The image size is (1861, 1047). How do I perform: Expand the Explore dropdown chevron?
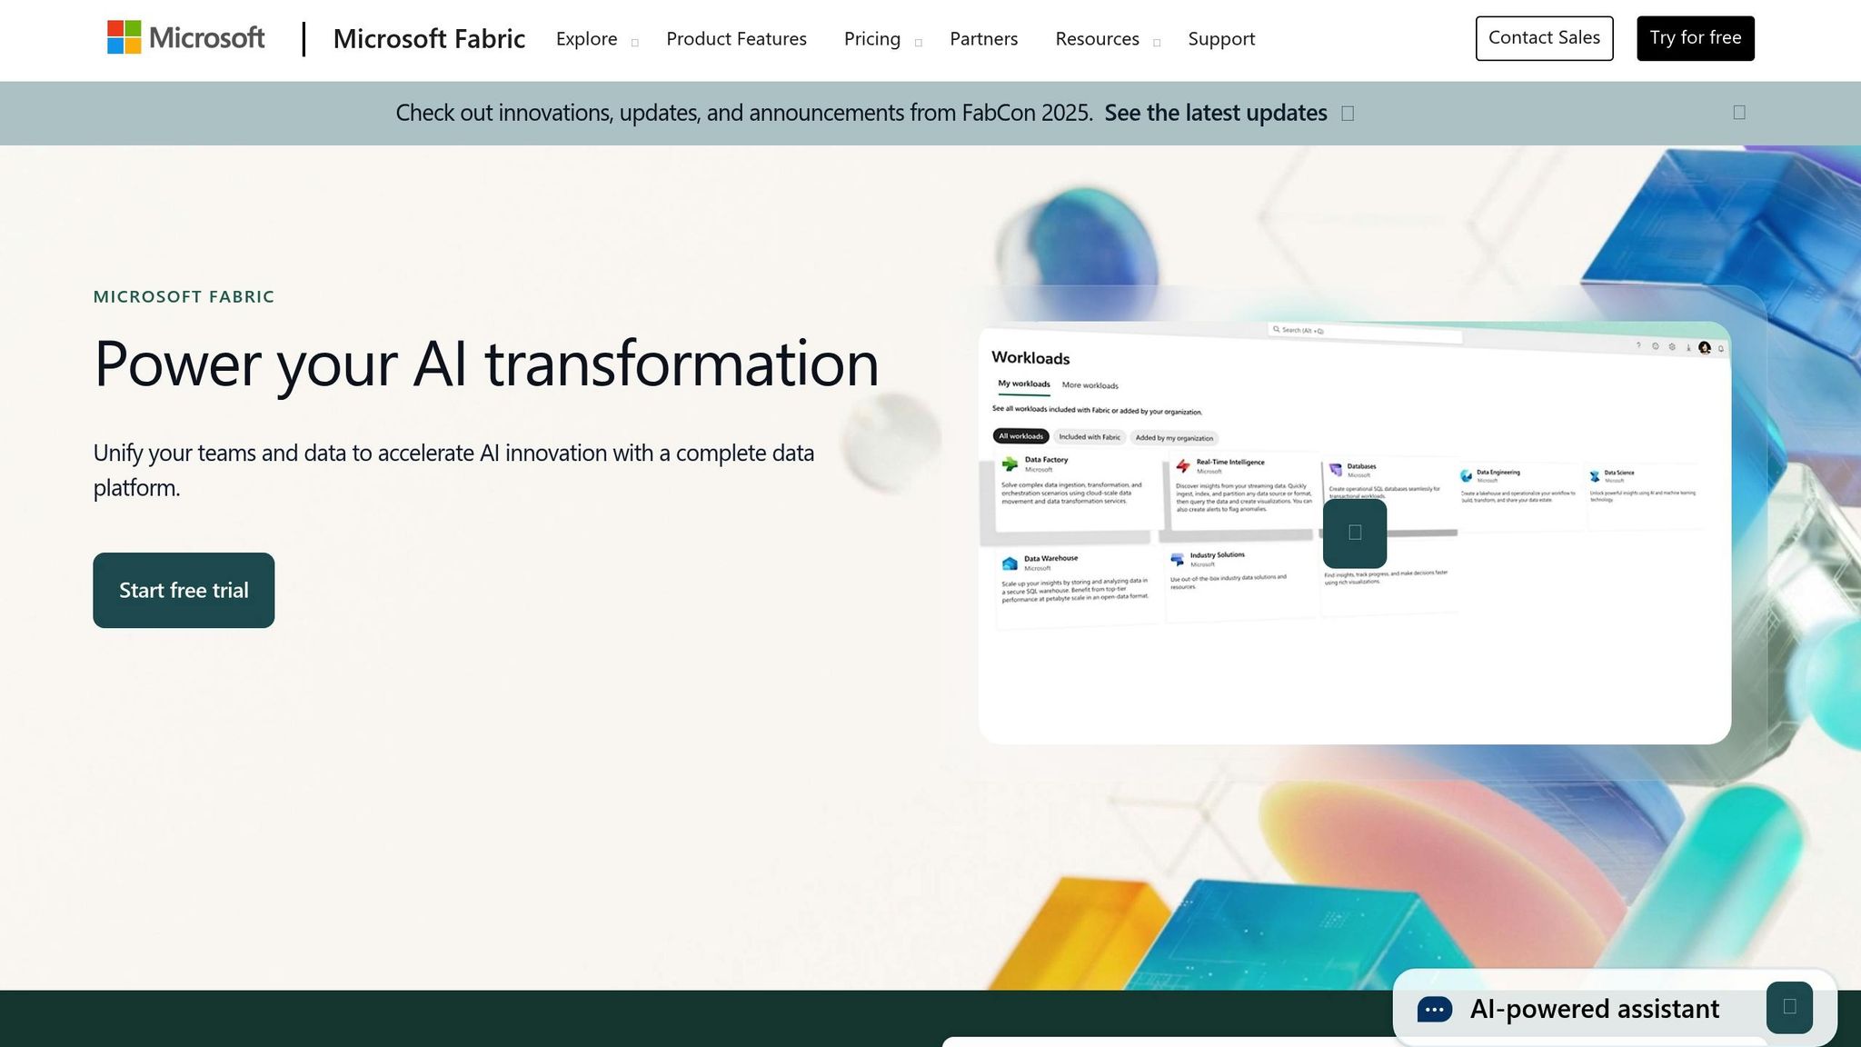[x=634, y=43]
